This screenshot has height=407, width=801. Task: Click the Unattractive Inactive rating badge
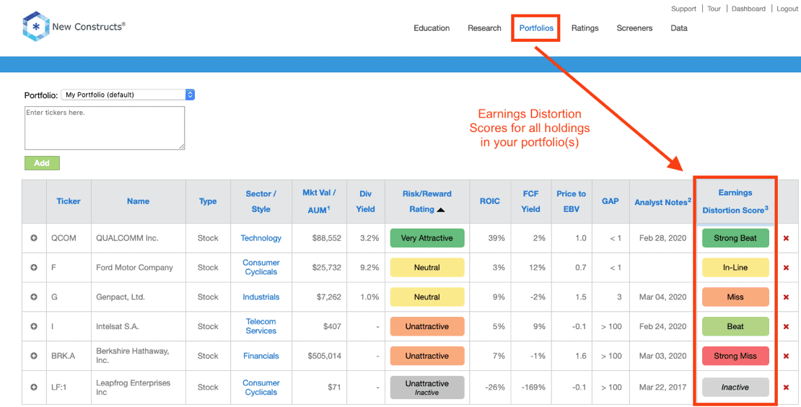click(x=427, y=388)
